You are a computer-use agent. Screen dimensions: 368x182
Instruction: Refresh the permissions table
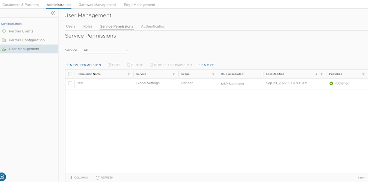pos(104,177)
